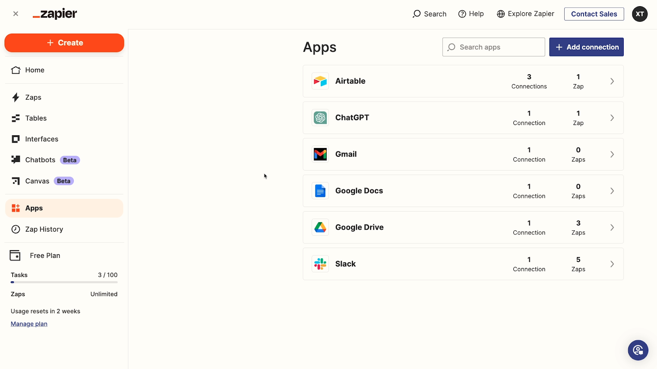The width and height of the screenshot is (657, 369).
Task: Click the Explore Zapier globe icon
Action: pyautogui.click(x=501, y=14)
